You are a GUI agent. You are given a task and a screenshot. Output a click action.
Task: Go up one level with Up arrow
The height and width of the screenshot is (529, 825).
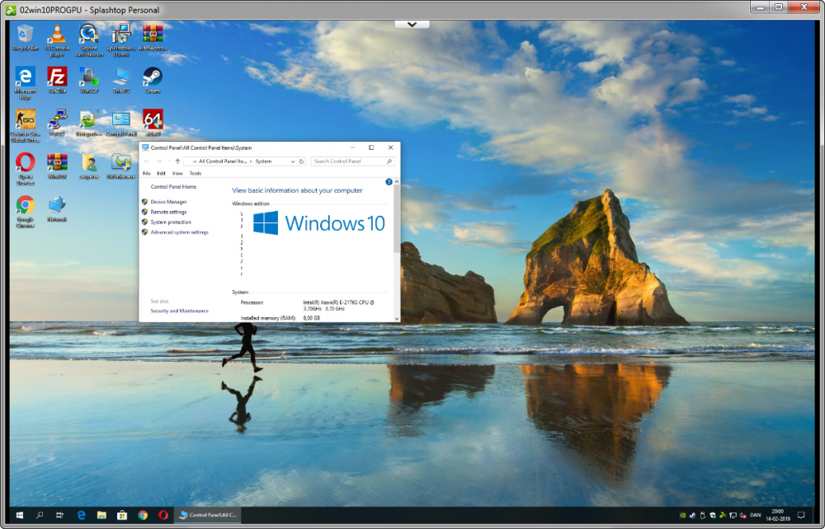pos(177,162)
